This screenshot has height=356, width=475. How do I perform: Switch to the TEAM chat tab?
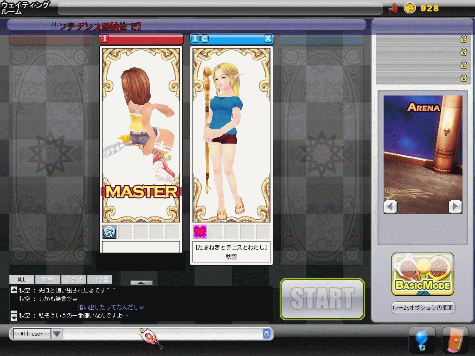pos(47,280)
